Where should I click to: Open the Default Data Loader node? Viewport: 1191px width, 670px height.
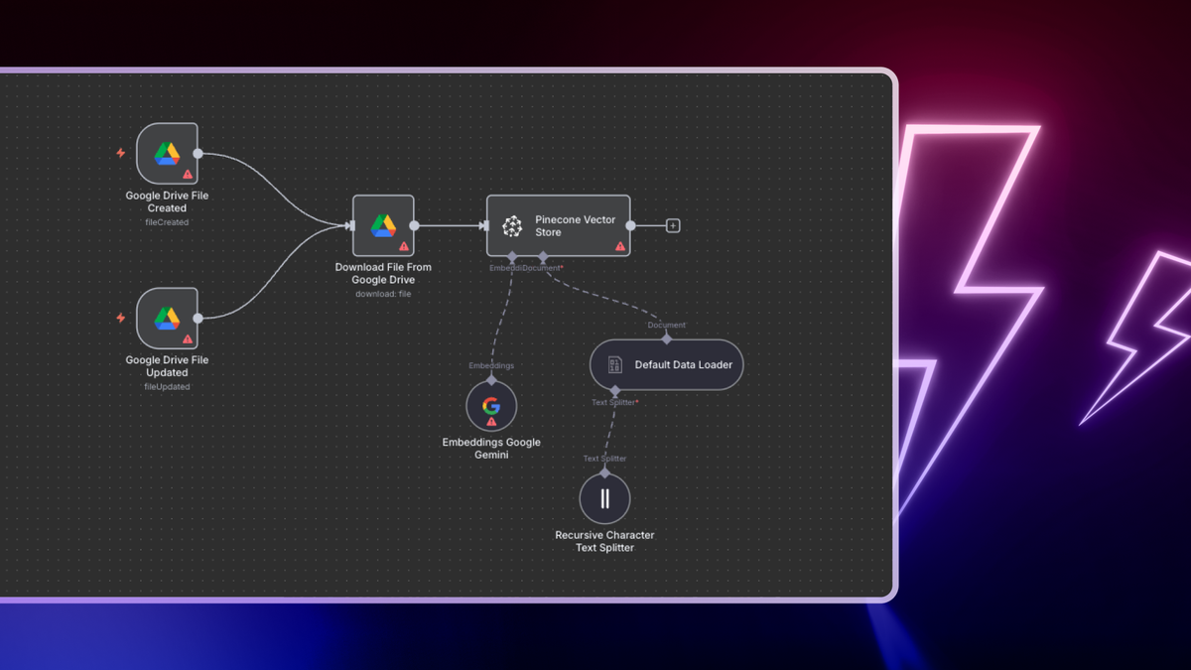[x=667, y=364]
